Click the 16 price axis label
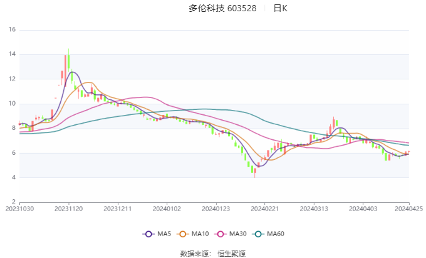Viewport: 426px width, 258px height. [x=13, y=29]
